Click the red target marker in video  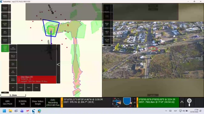pyautogui.click(x=153, y=49)
